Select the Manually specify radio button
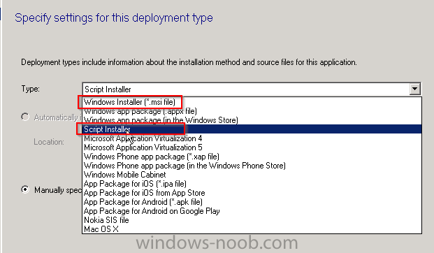Image resolution: width=434 pixels, height=253 pixels. tap(25, 189)
